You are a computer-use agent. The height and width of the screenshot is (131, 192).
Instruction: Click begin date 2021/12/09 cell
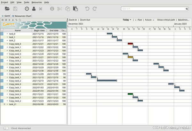[x=38, y=74]
